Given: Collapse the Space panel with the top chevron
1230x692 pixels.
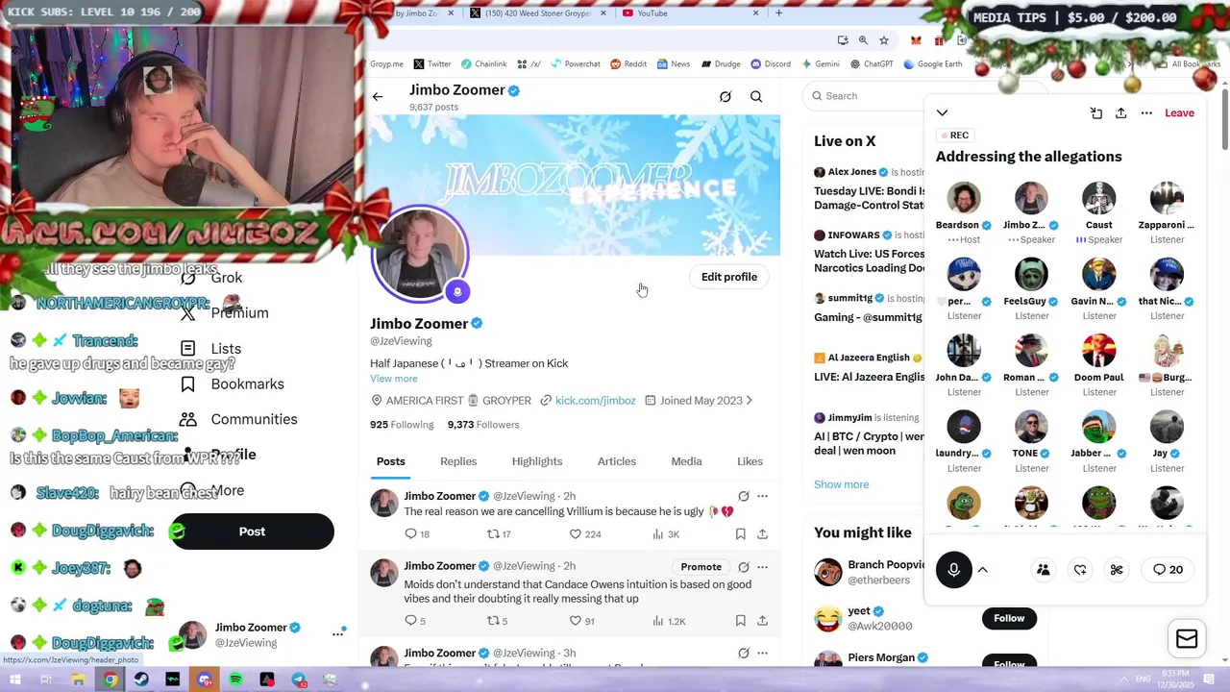Looking at the screenshot, I should (942, 113).
